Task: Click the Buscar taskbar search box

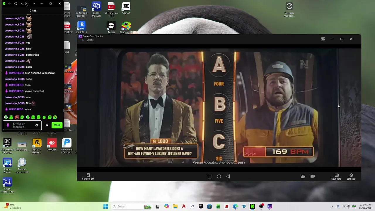Action: click(132, 206)
